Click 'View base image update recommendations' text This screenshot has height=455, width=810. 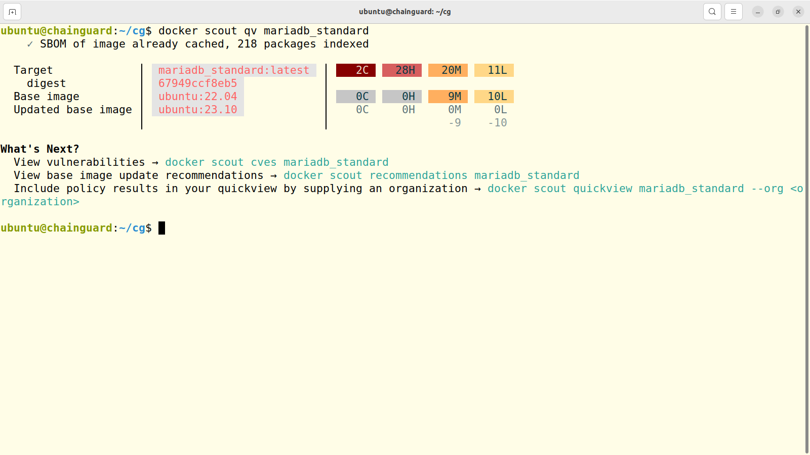point(139,175)
